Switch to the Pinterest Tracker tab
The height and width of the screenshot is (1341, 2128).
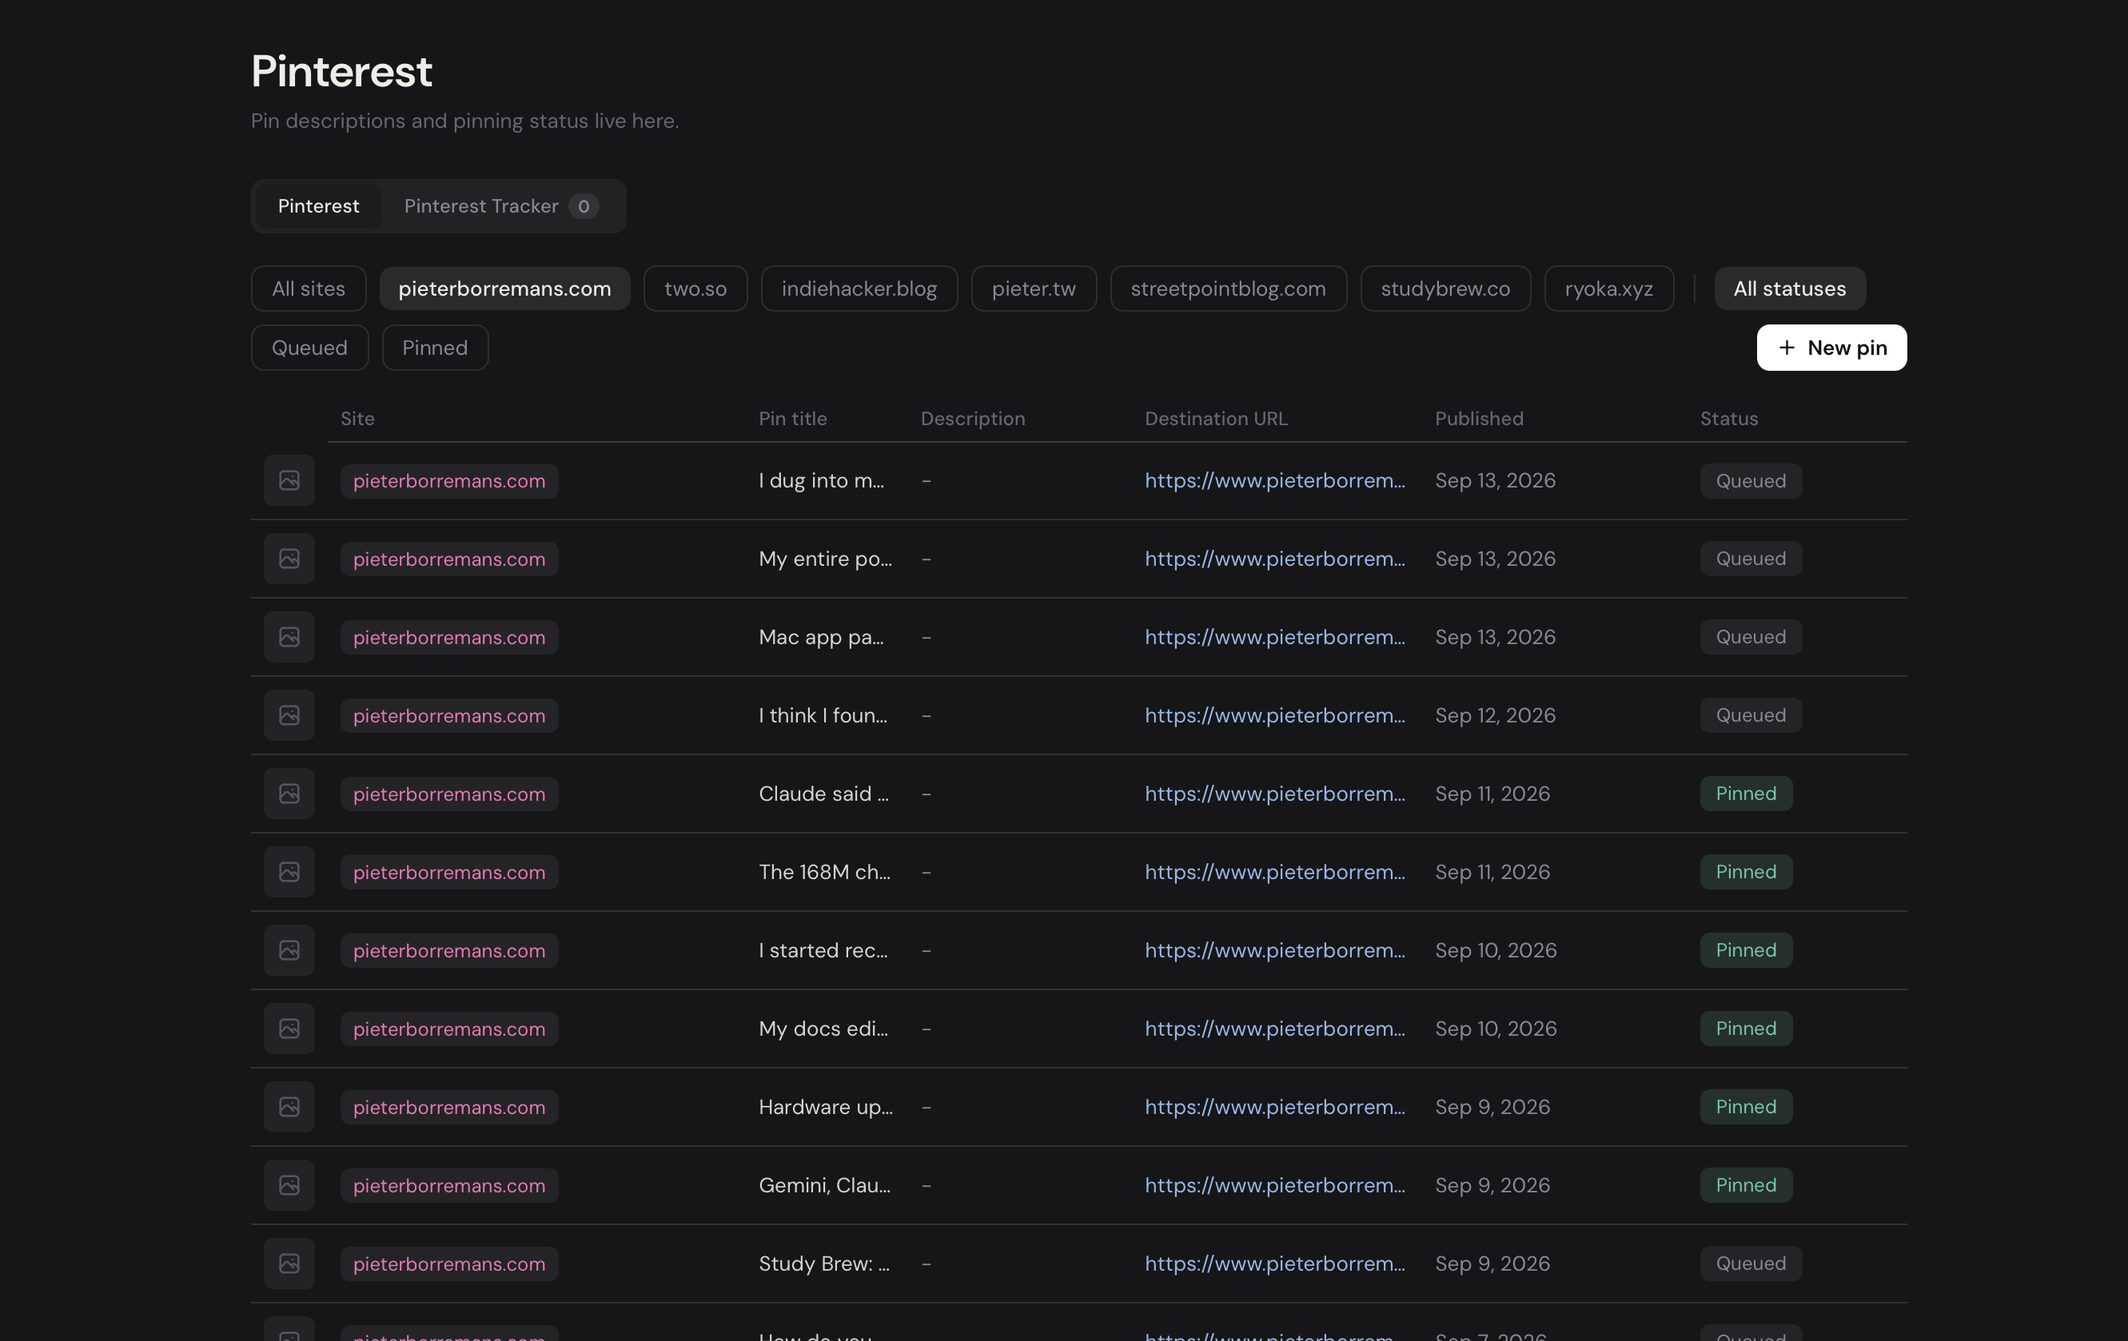[x=501, y=206]
